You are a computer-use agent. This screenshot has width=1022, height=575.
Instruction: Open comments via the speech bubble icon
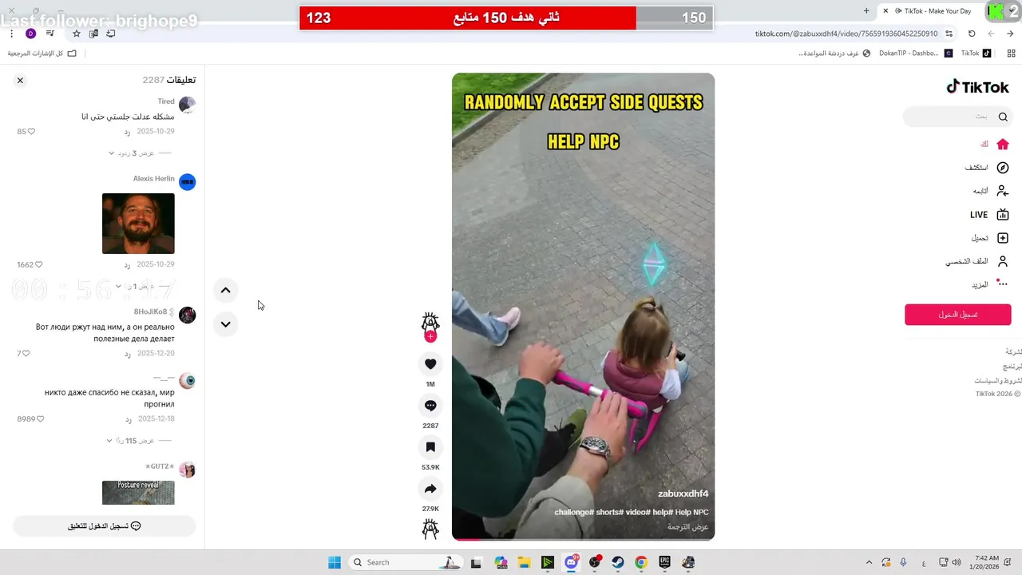click(x=430, y=406)
